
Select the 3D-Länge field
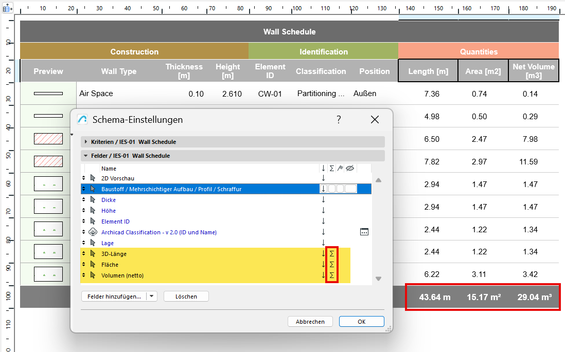114,254
